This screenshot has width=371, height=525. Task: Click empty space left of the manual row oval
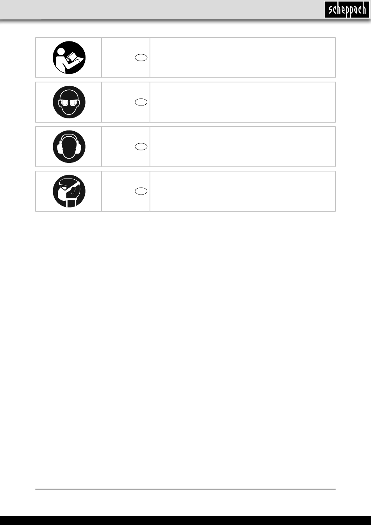pyautogui.click(x=118, y=58)
